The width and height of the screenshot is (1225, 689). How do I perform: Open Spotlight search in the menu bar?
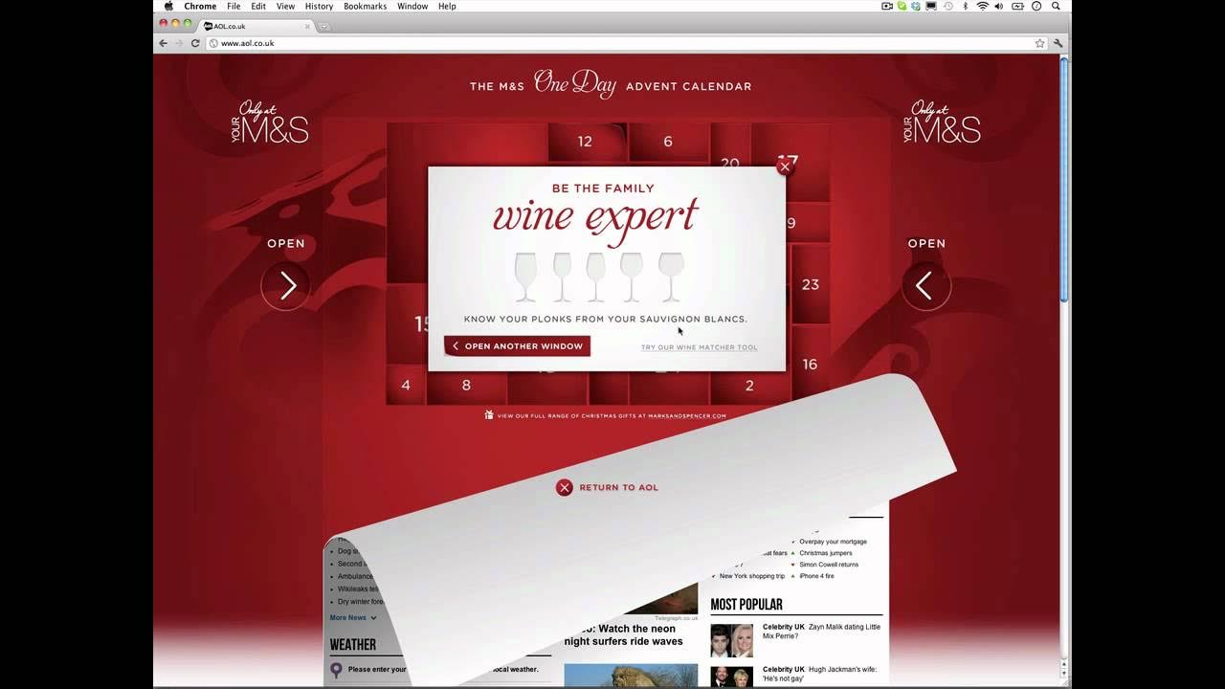[1056, 6]
